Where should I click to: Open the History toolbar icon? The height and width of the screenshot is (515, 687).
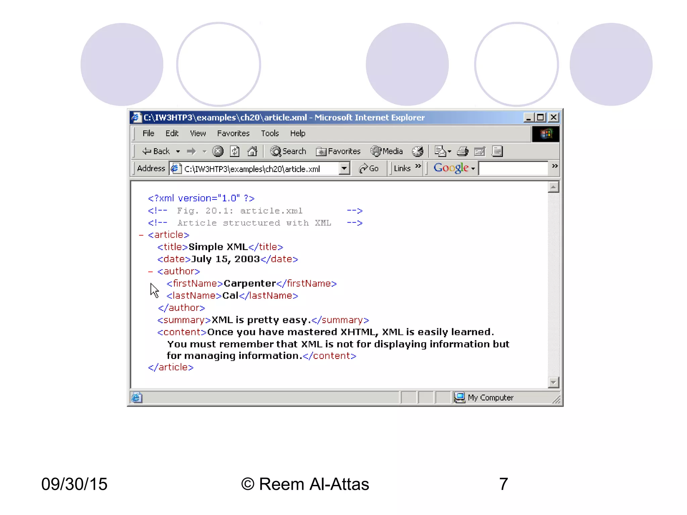(x=418, y=151)
